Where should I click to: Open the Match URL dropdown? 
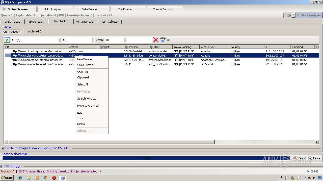click(x=125, y=40)
